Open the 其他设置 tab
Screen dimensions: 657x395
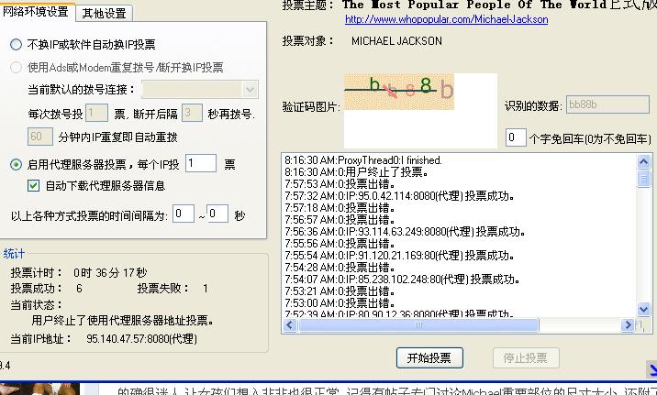(105, 14)
